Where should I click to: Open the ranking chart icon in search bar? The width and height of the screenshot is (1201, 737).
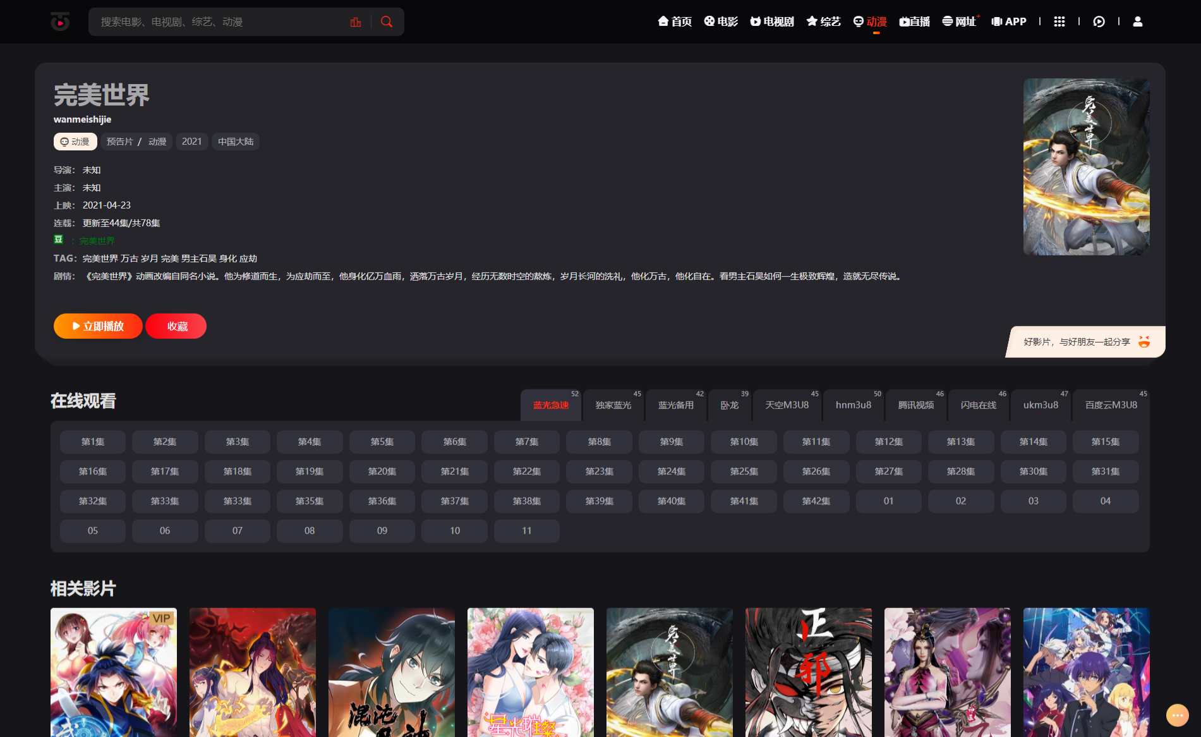tap(356, 22)
